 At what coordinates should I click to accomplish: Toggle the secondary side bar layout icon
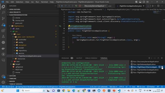click(x=144, y=2)
